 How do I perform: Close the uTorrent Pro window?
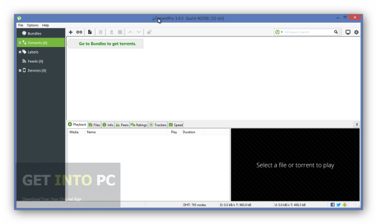click(x=355, y=17)
